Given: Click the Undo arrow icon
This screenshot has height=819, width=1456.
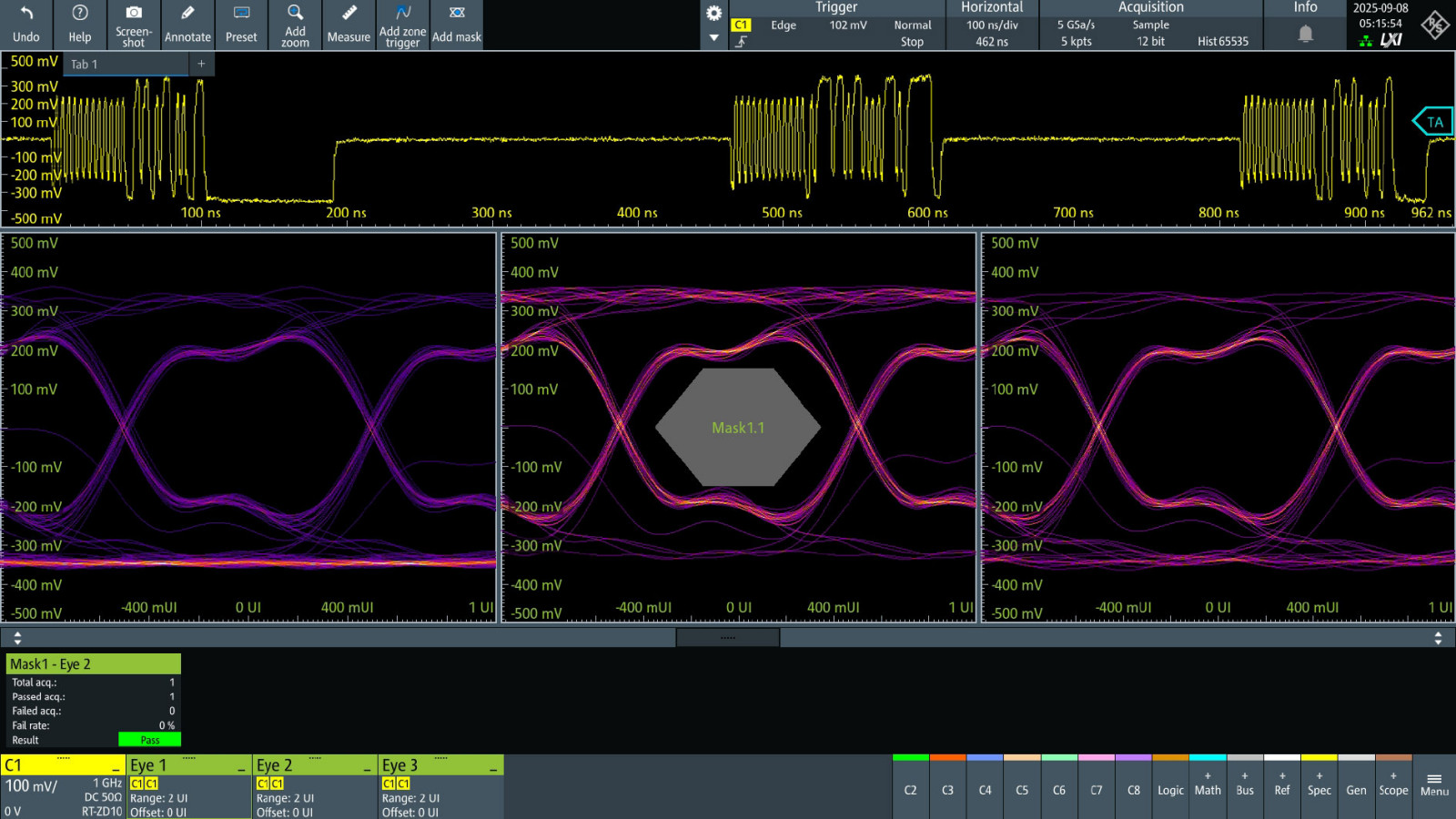Looking at the screenshot, I should (x=25, y=14).
